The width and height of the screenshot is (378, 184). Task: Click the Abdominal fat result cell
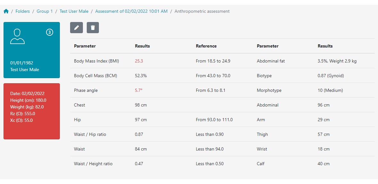coord(337,61)
